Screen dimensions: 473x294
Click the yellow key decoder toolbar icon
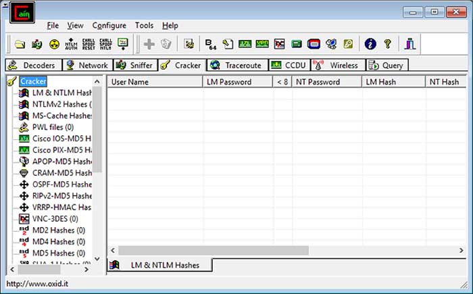(x=348, y=45)
